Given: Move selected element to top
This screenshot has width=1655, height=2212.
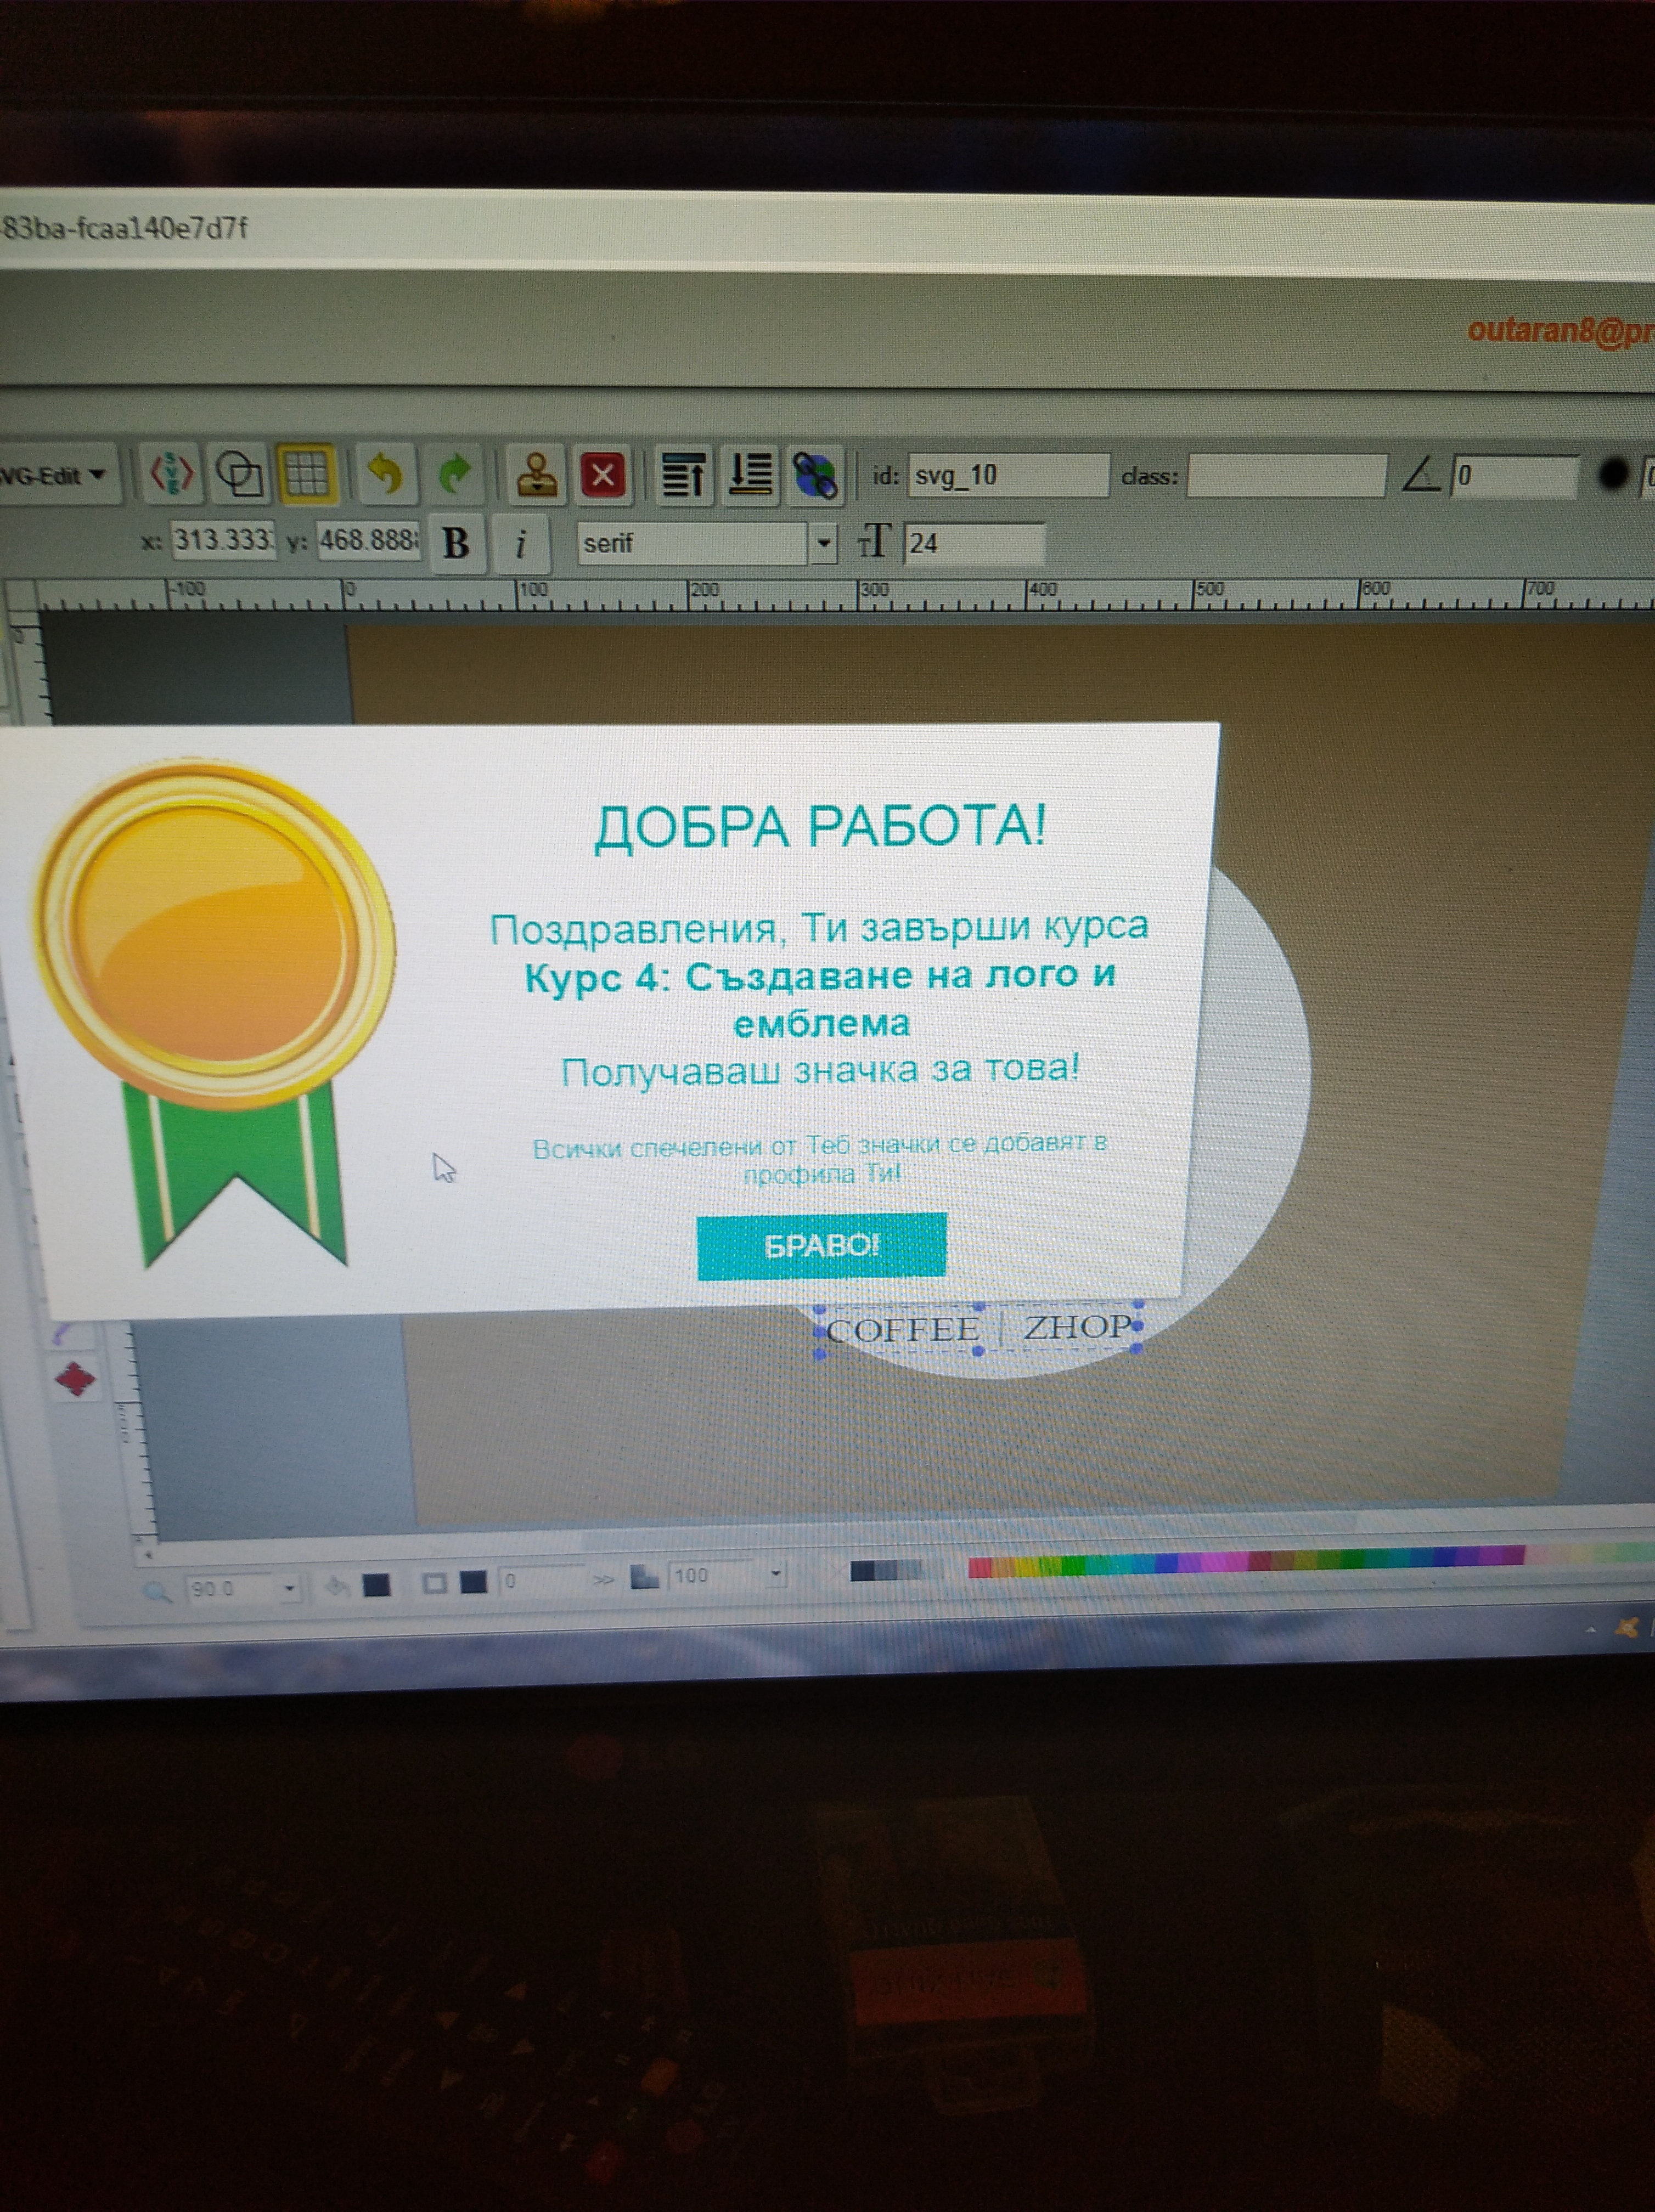Looking at the screenshot, I should 684,474.
